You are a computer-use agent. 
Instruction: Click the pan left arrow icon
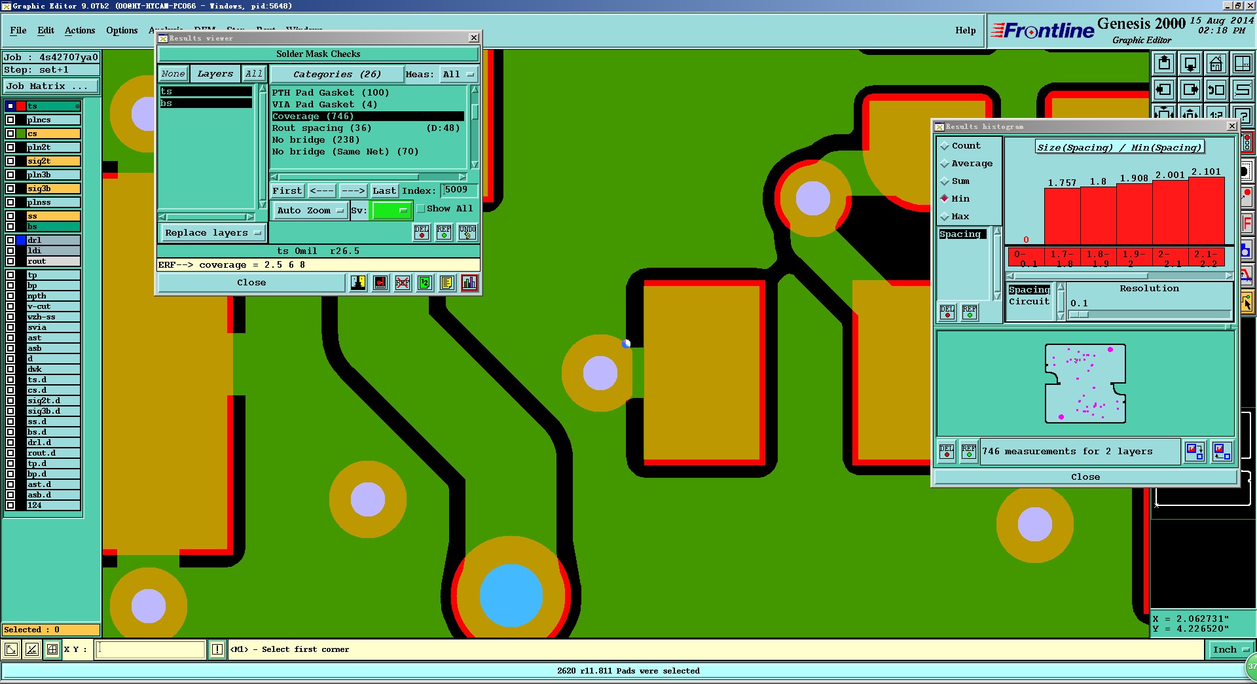(1164, 90)
